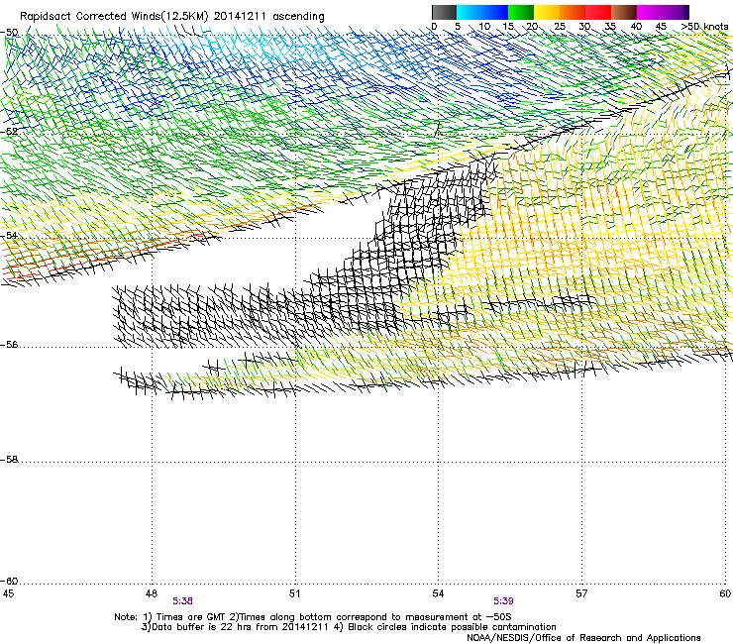Click the 'Times are GMT' note line
The image size is (733, 644).
pos(313,617)
